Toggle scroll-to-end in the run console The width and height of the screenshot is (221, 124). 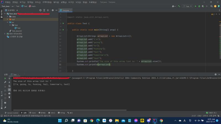pyautogui.click(x=9, y=90)
